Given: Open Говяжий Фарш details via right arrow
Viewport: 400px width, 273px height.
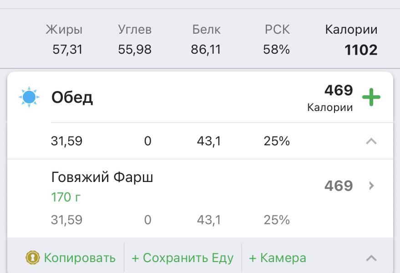Looking at the screenshot, I should point(371,186).
